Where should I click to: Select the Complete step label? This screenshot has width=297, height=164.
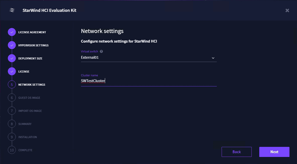tap(25, 150)
